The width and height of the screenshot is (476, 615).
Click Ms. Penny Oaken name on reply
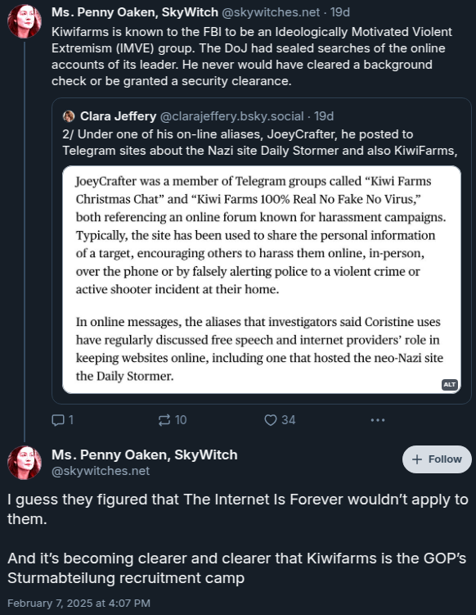click(145, 454)
